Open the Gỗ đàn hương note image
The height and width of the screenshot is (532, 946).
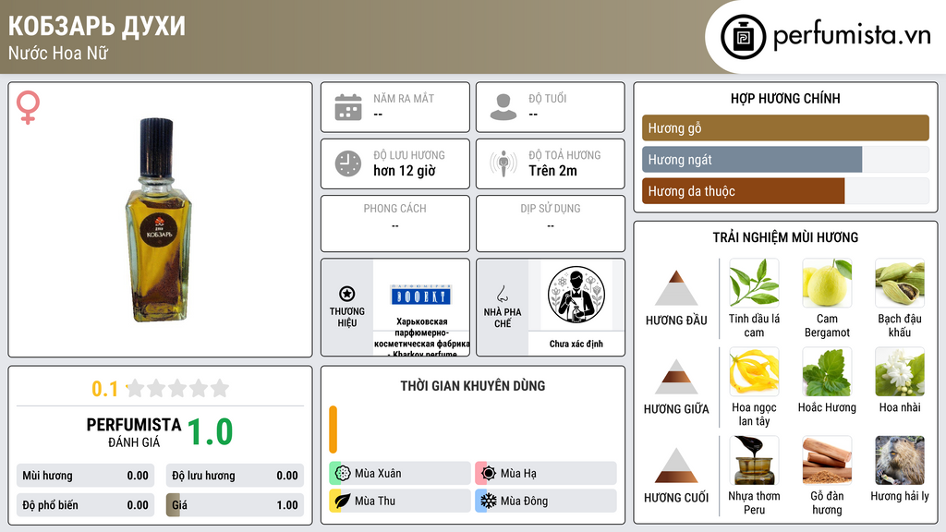point(827,460)
